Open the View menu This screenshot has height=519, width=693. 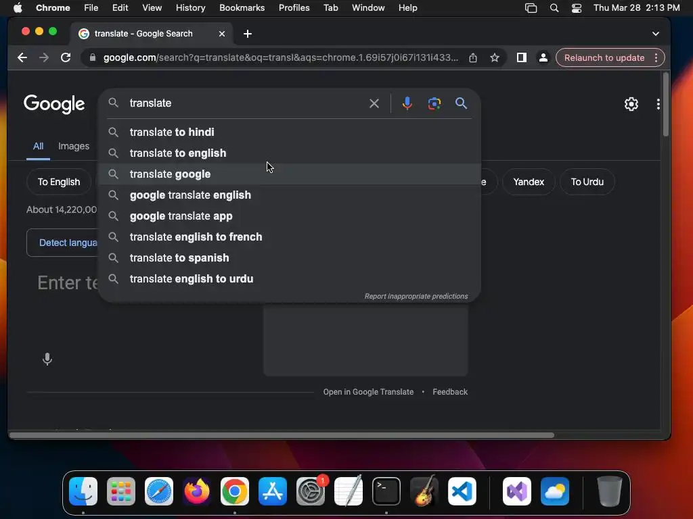[x=152, y=8]
